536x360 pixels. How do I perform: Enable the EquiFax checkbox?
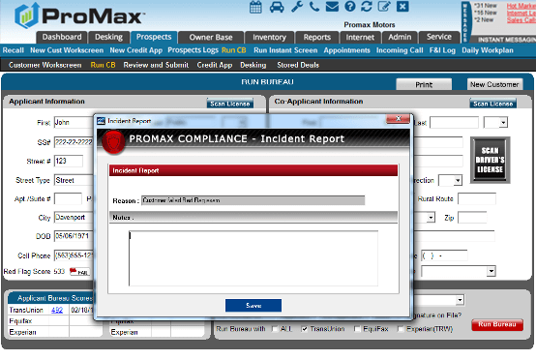click(x=357, y=329)
